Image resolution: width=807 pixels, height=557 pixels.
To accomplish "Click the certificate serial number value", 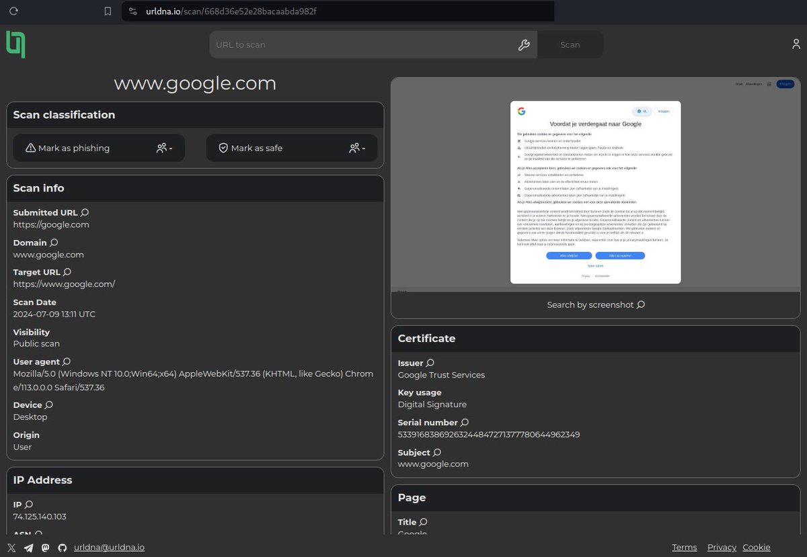I will click(x=489, y=435).
